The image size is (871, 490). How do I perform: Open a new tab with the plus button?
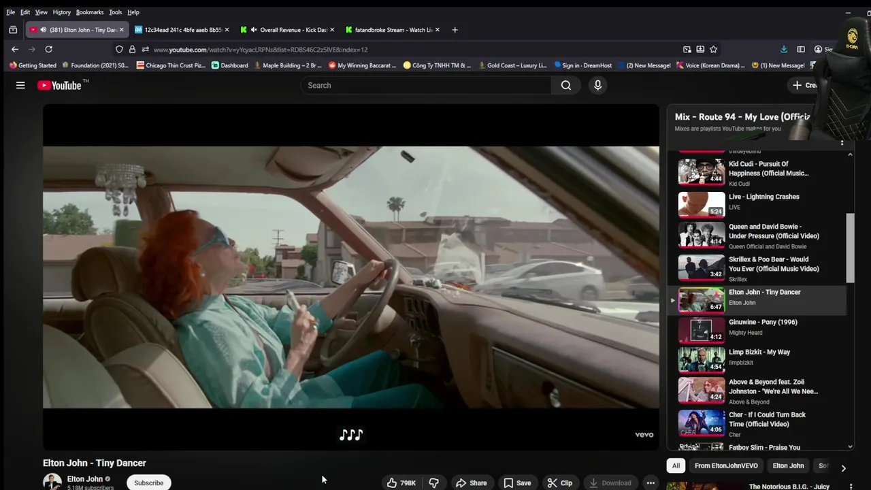point(455,30)
